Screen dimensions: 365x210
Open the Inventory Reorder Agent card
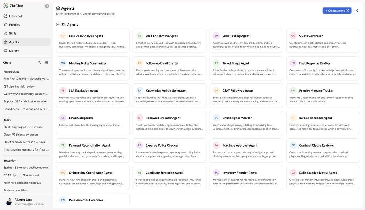point(246,178)
